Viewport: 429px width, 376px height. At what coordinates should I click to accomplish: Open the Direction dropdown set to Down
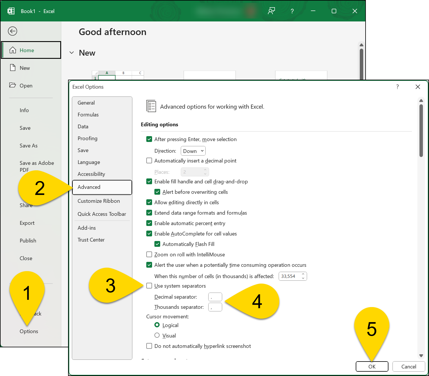(x=193, y=151)
